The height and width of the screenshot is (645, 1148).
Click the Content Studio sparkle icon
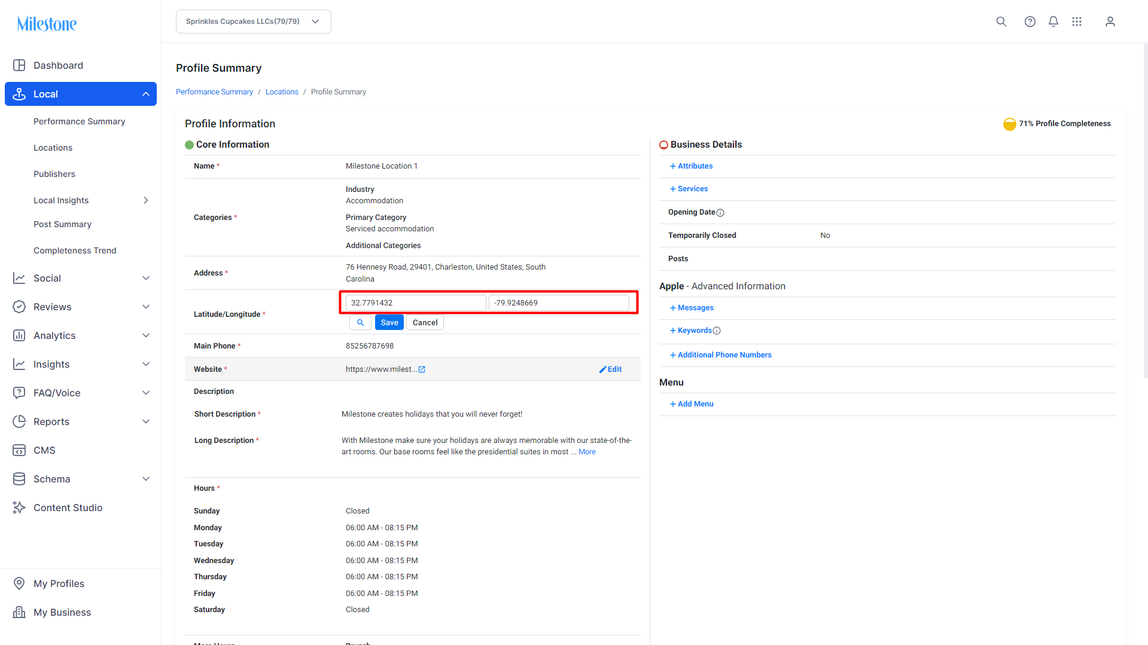[x=19, y=508]
